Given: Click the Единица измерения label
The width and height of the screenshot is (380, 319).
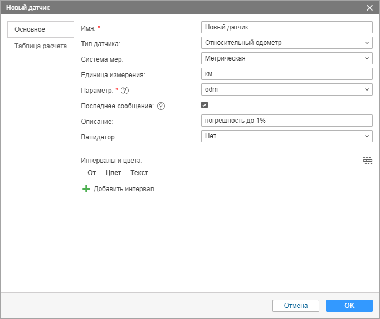Looking at the screenshot, I should click(113, 75).
